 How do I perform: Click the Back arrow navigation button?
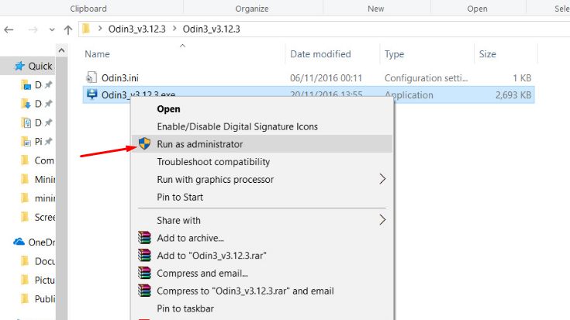click(9, 30)
